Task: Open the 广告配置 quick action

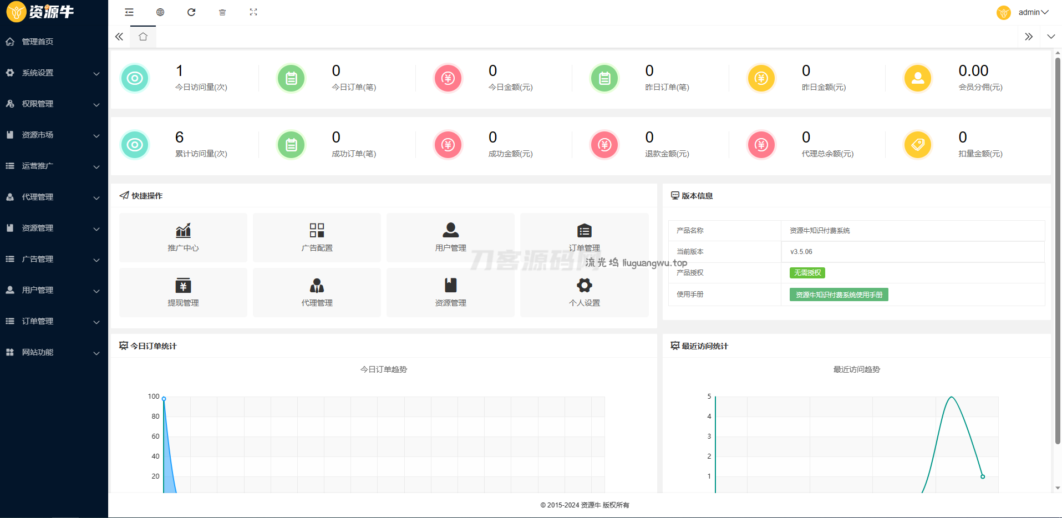Action: [x=317, y=237]
